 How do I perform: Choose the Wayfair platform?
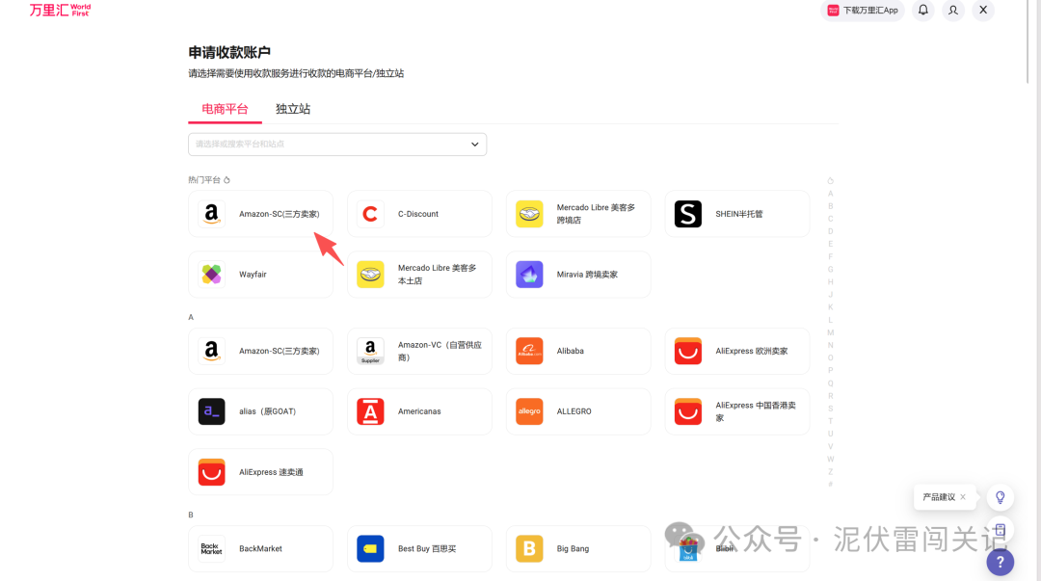point(260,274)
